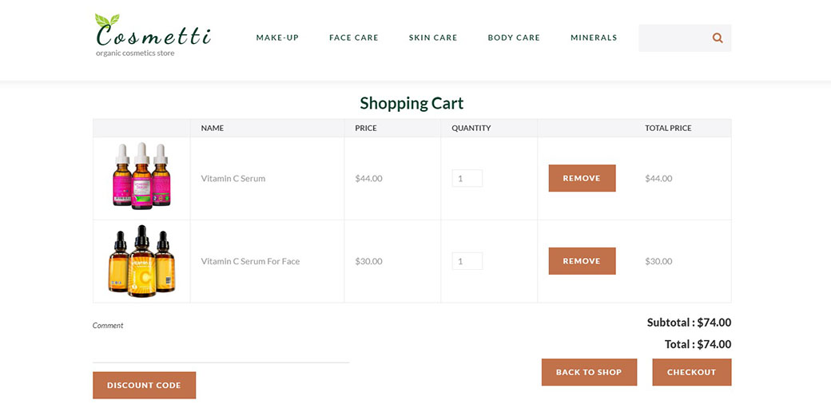Click Back to Shop button
The width and height of the screenshot is (831, 412).
589,372
